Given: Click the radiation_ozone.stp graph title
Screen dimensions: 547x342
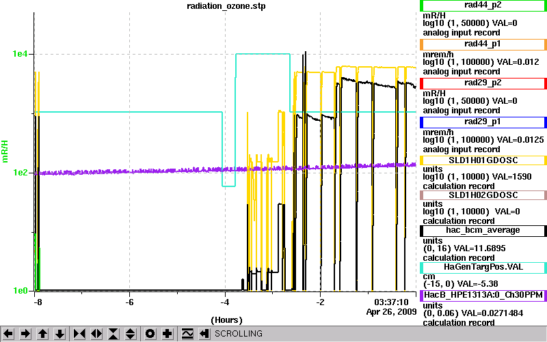Looking at the screenshot, I should click(226, 6).
